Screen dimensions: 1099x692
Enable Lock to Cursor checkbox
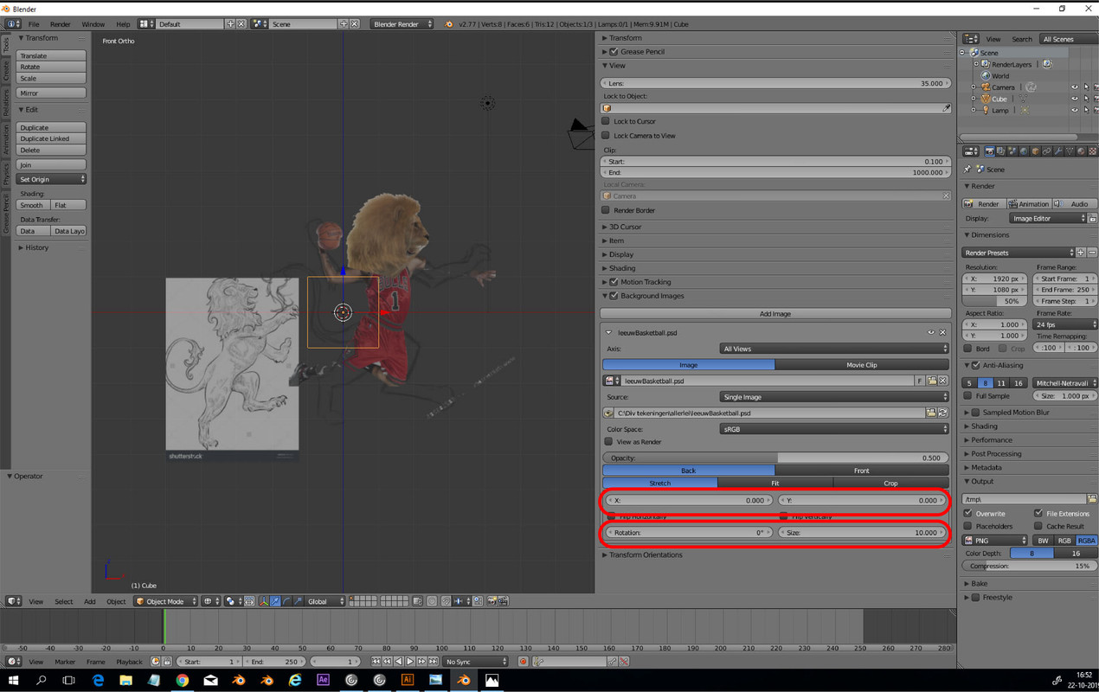point(606,121)
